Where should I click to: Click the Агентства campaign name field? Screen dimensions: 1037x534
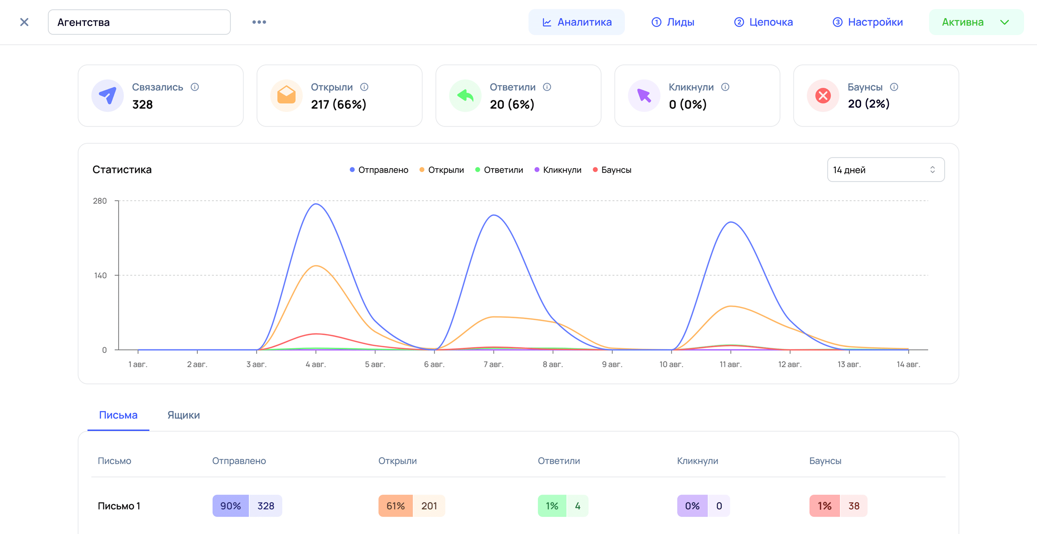point(139,22)
